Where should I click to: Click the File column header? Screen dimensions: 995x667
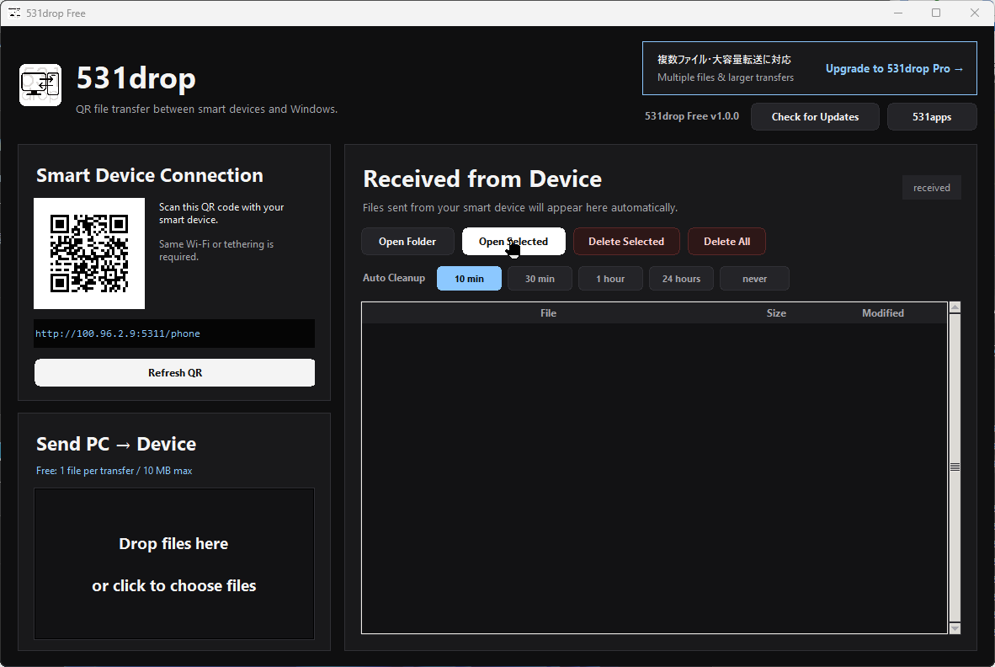[548, 313]
